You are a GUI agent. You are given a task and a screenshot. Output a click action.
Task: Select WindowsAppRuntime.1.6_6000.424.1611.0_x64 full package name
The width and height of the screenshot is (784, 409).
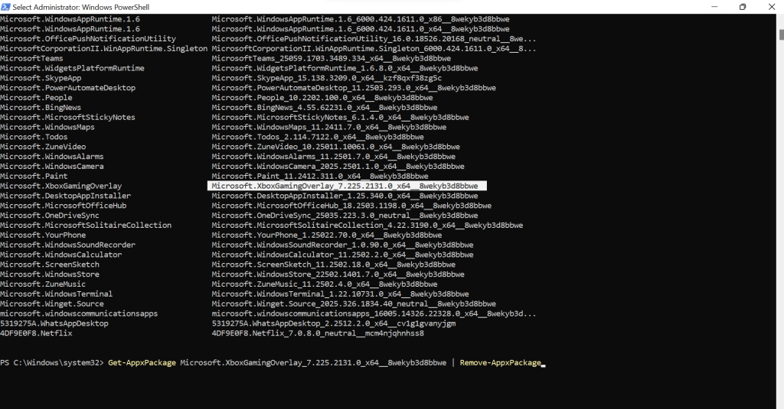tap(361, 29)
